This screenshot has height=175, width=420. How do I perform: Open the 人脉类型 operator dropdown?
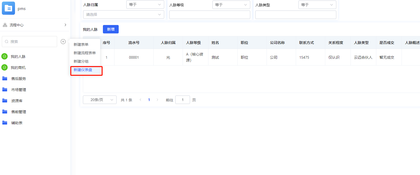(317, 5)
